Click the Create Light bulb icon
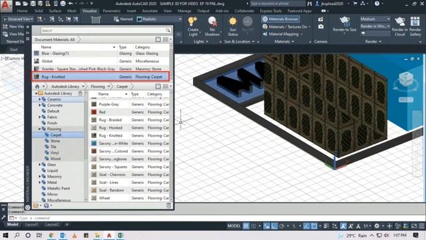 [x=192, y=21]
